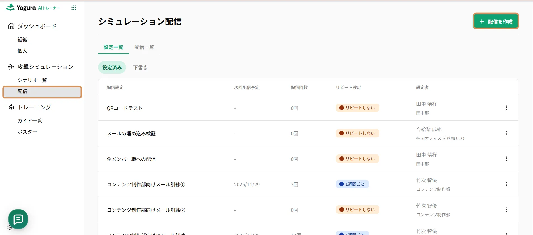Open シナリオ一覧 in the sidebar
The image size is (533, 235).
(x=32, y=80)
